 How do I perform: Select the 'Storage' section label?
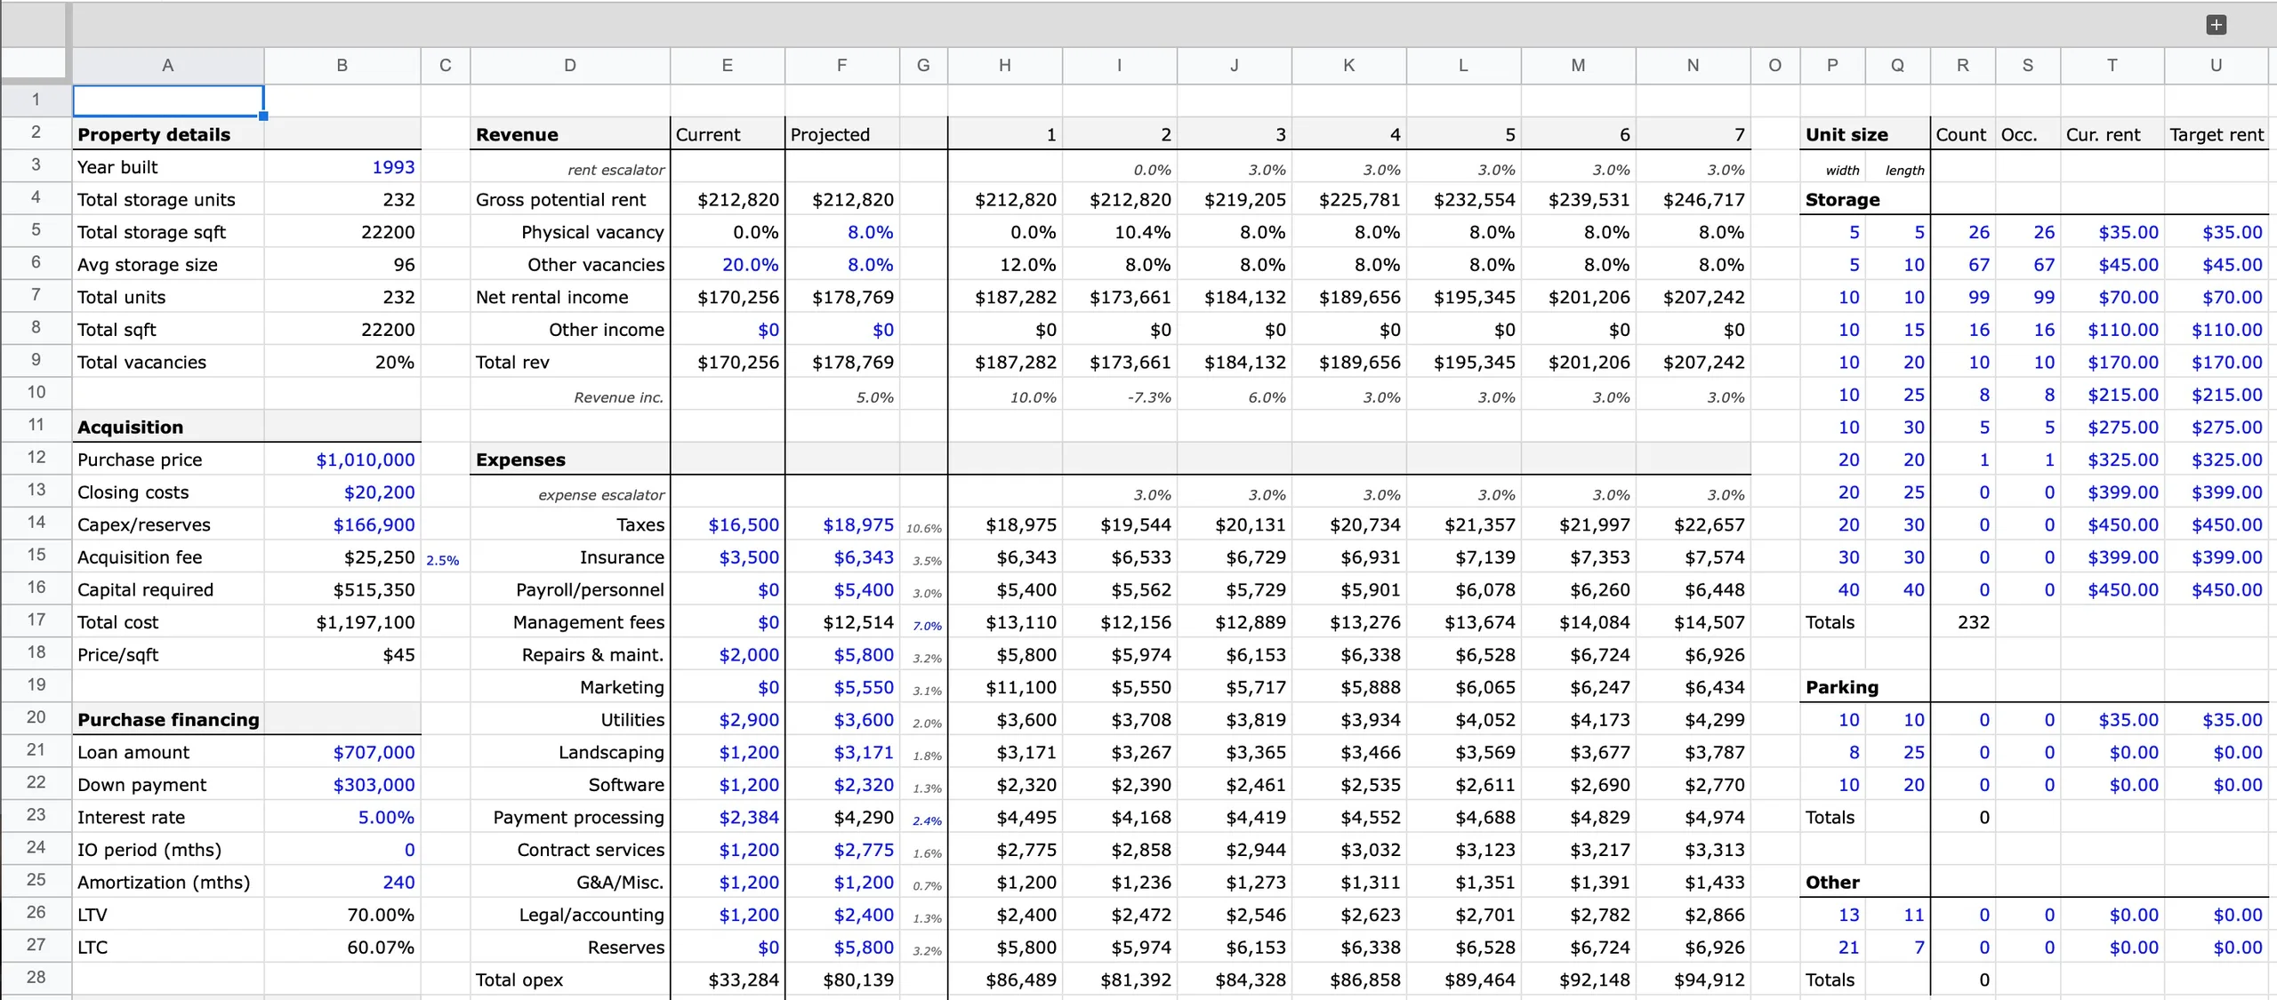(x=1842, y=199)
